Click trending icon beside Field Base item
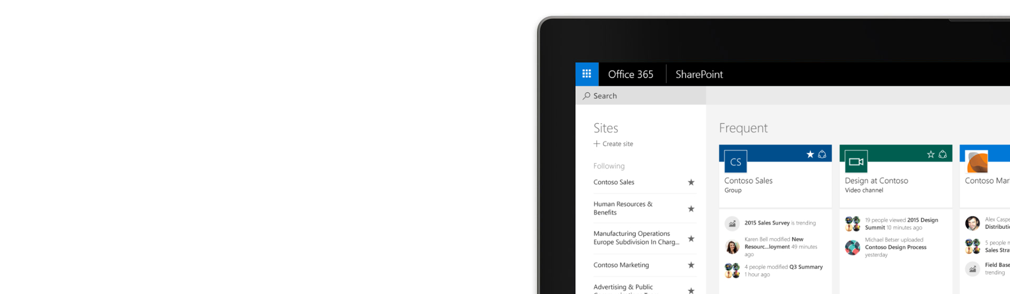 (973, 269)
